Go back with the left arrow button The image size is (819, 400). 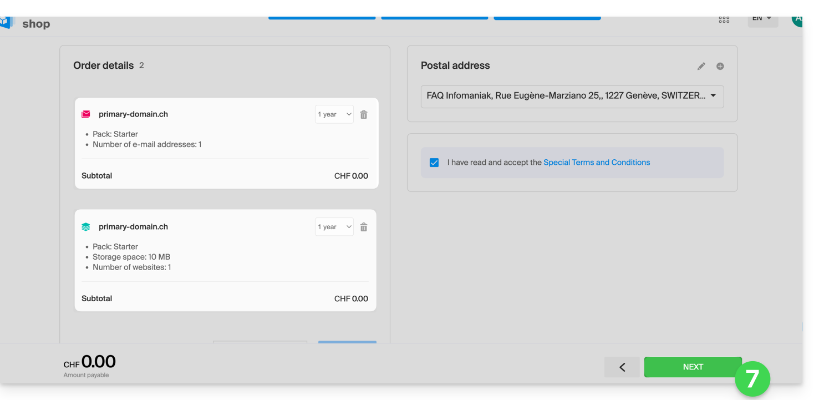[x=622, y=367]
